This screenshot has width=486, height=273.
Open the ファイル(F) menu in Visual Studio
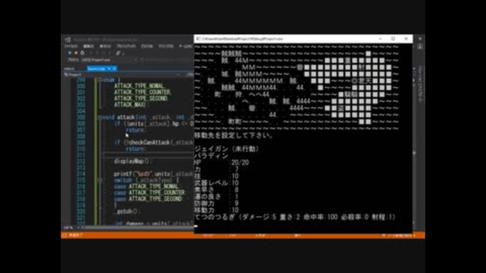[71, 46]
